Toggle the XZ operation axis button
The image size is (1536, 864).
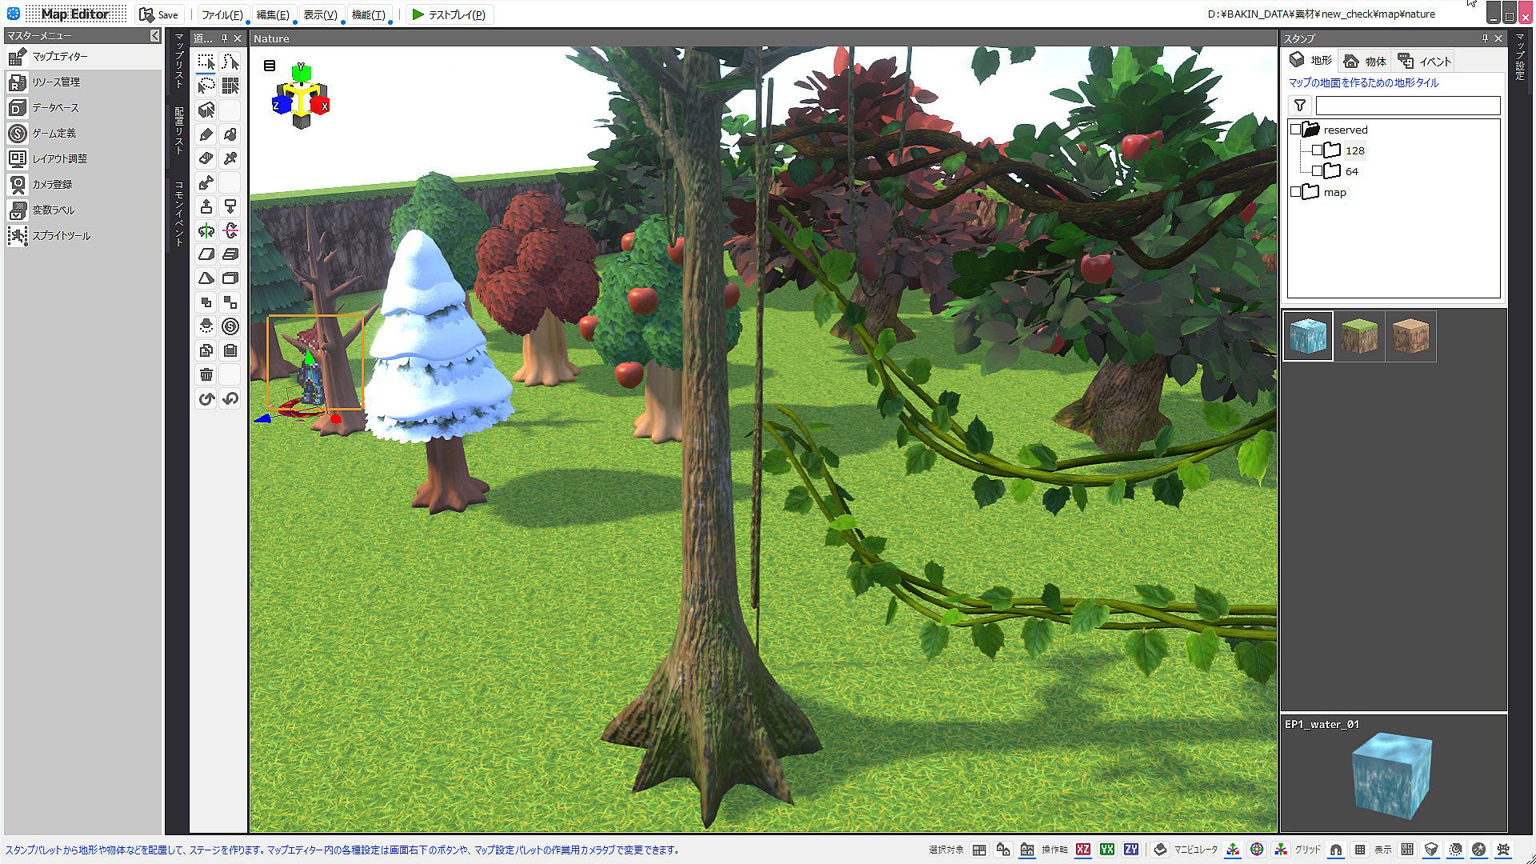point(1083,850)
